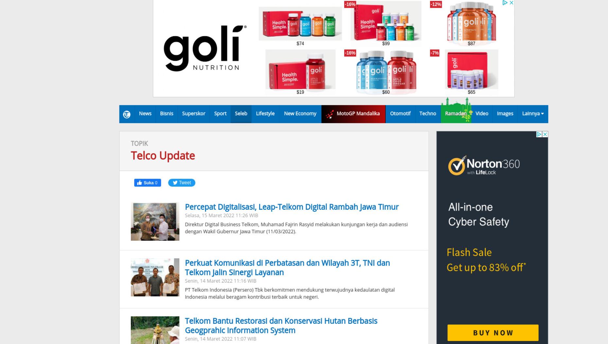Click the Tribun logo home icon
The width and height of the screenshot is (608, 344).
[x=127, y=114]
